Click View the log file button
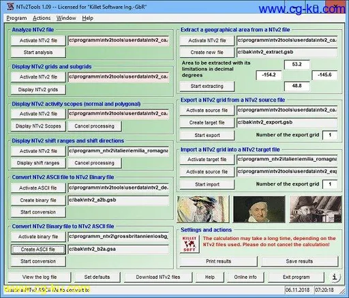 (40, 277)
